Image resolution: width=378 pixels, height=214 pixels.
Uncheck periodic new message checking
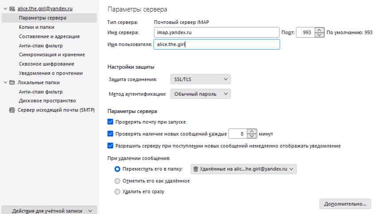[x=111, y=133]
